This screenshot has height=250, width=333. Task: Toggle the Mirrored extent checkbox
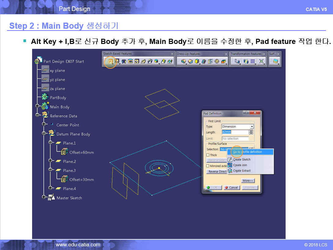208,166
